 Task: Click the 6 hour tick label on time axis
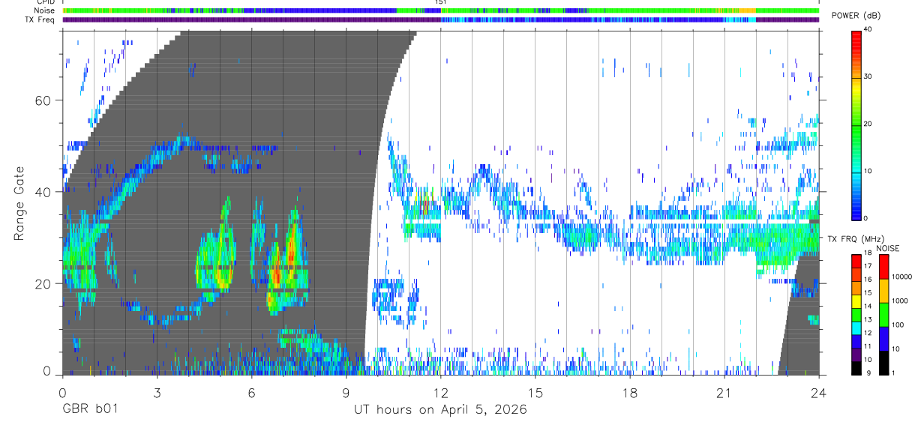click(251, 393)
